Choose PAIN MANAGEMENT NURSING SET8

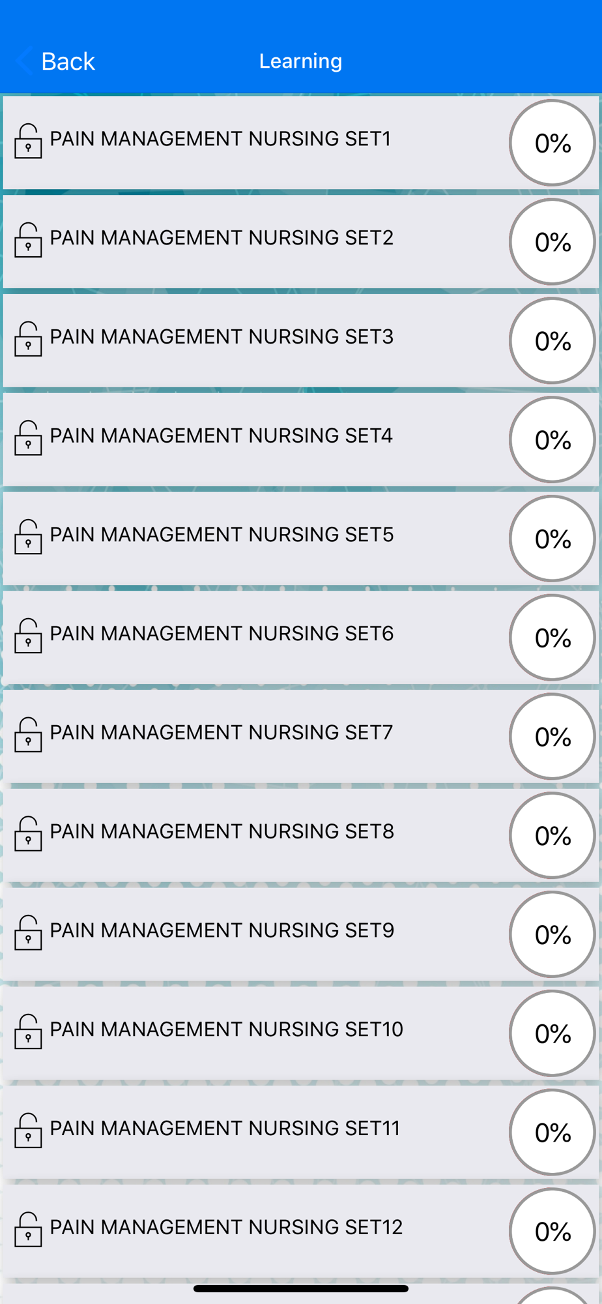[x=301, y=836]
